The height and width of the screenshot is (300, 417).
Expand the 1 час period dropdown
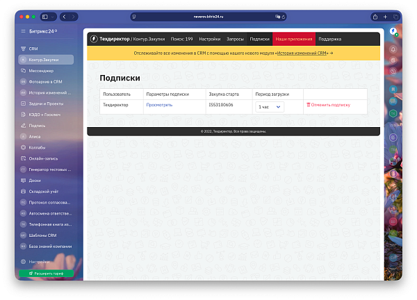[270, 107]
